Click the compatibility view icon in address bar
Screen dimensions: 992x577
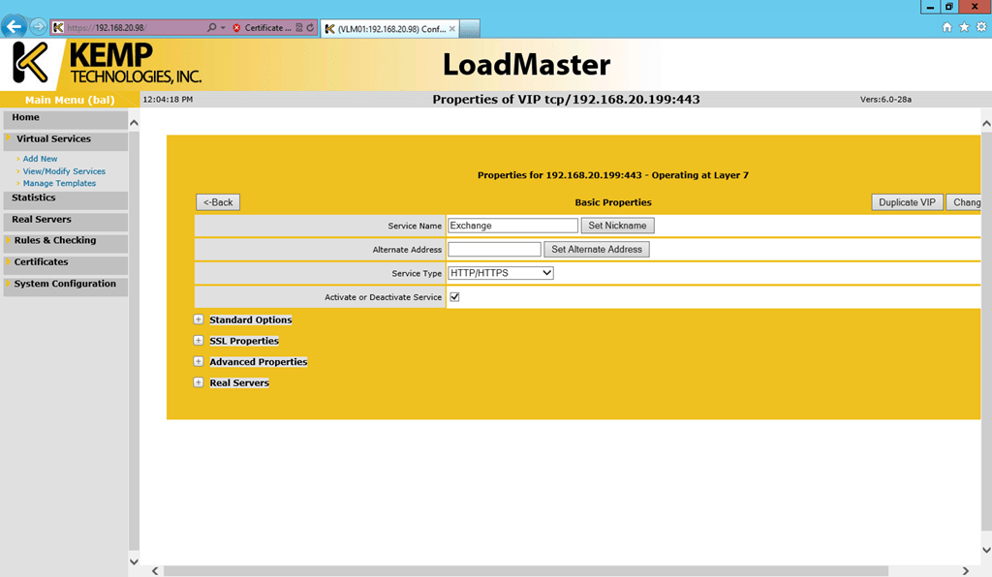click(299, 28)
